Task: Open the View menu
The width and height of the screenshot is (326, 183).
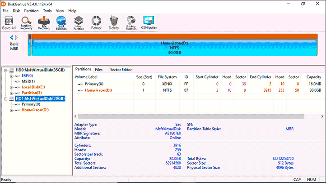Action: [60, 11]
